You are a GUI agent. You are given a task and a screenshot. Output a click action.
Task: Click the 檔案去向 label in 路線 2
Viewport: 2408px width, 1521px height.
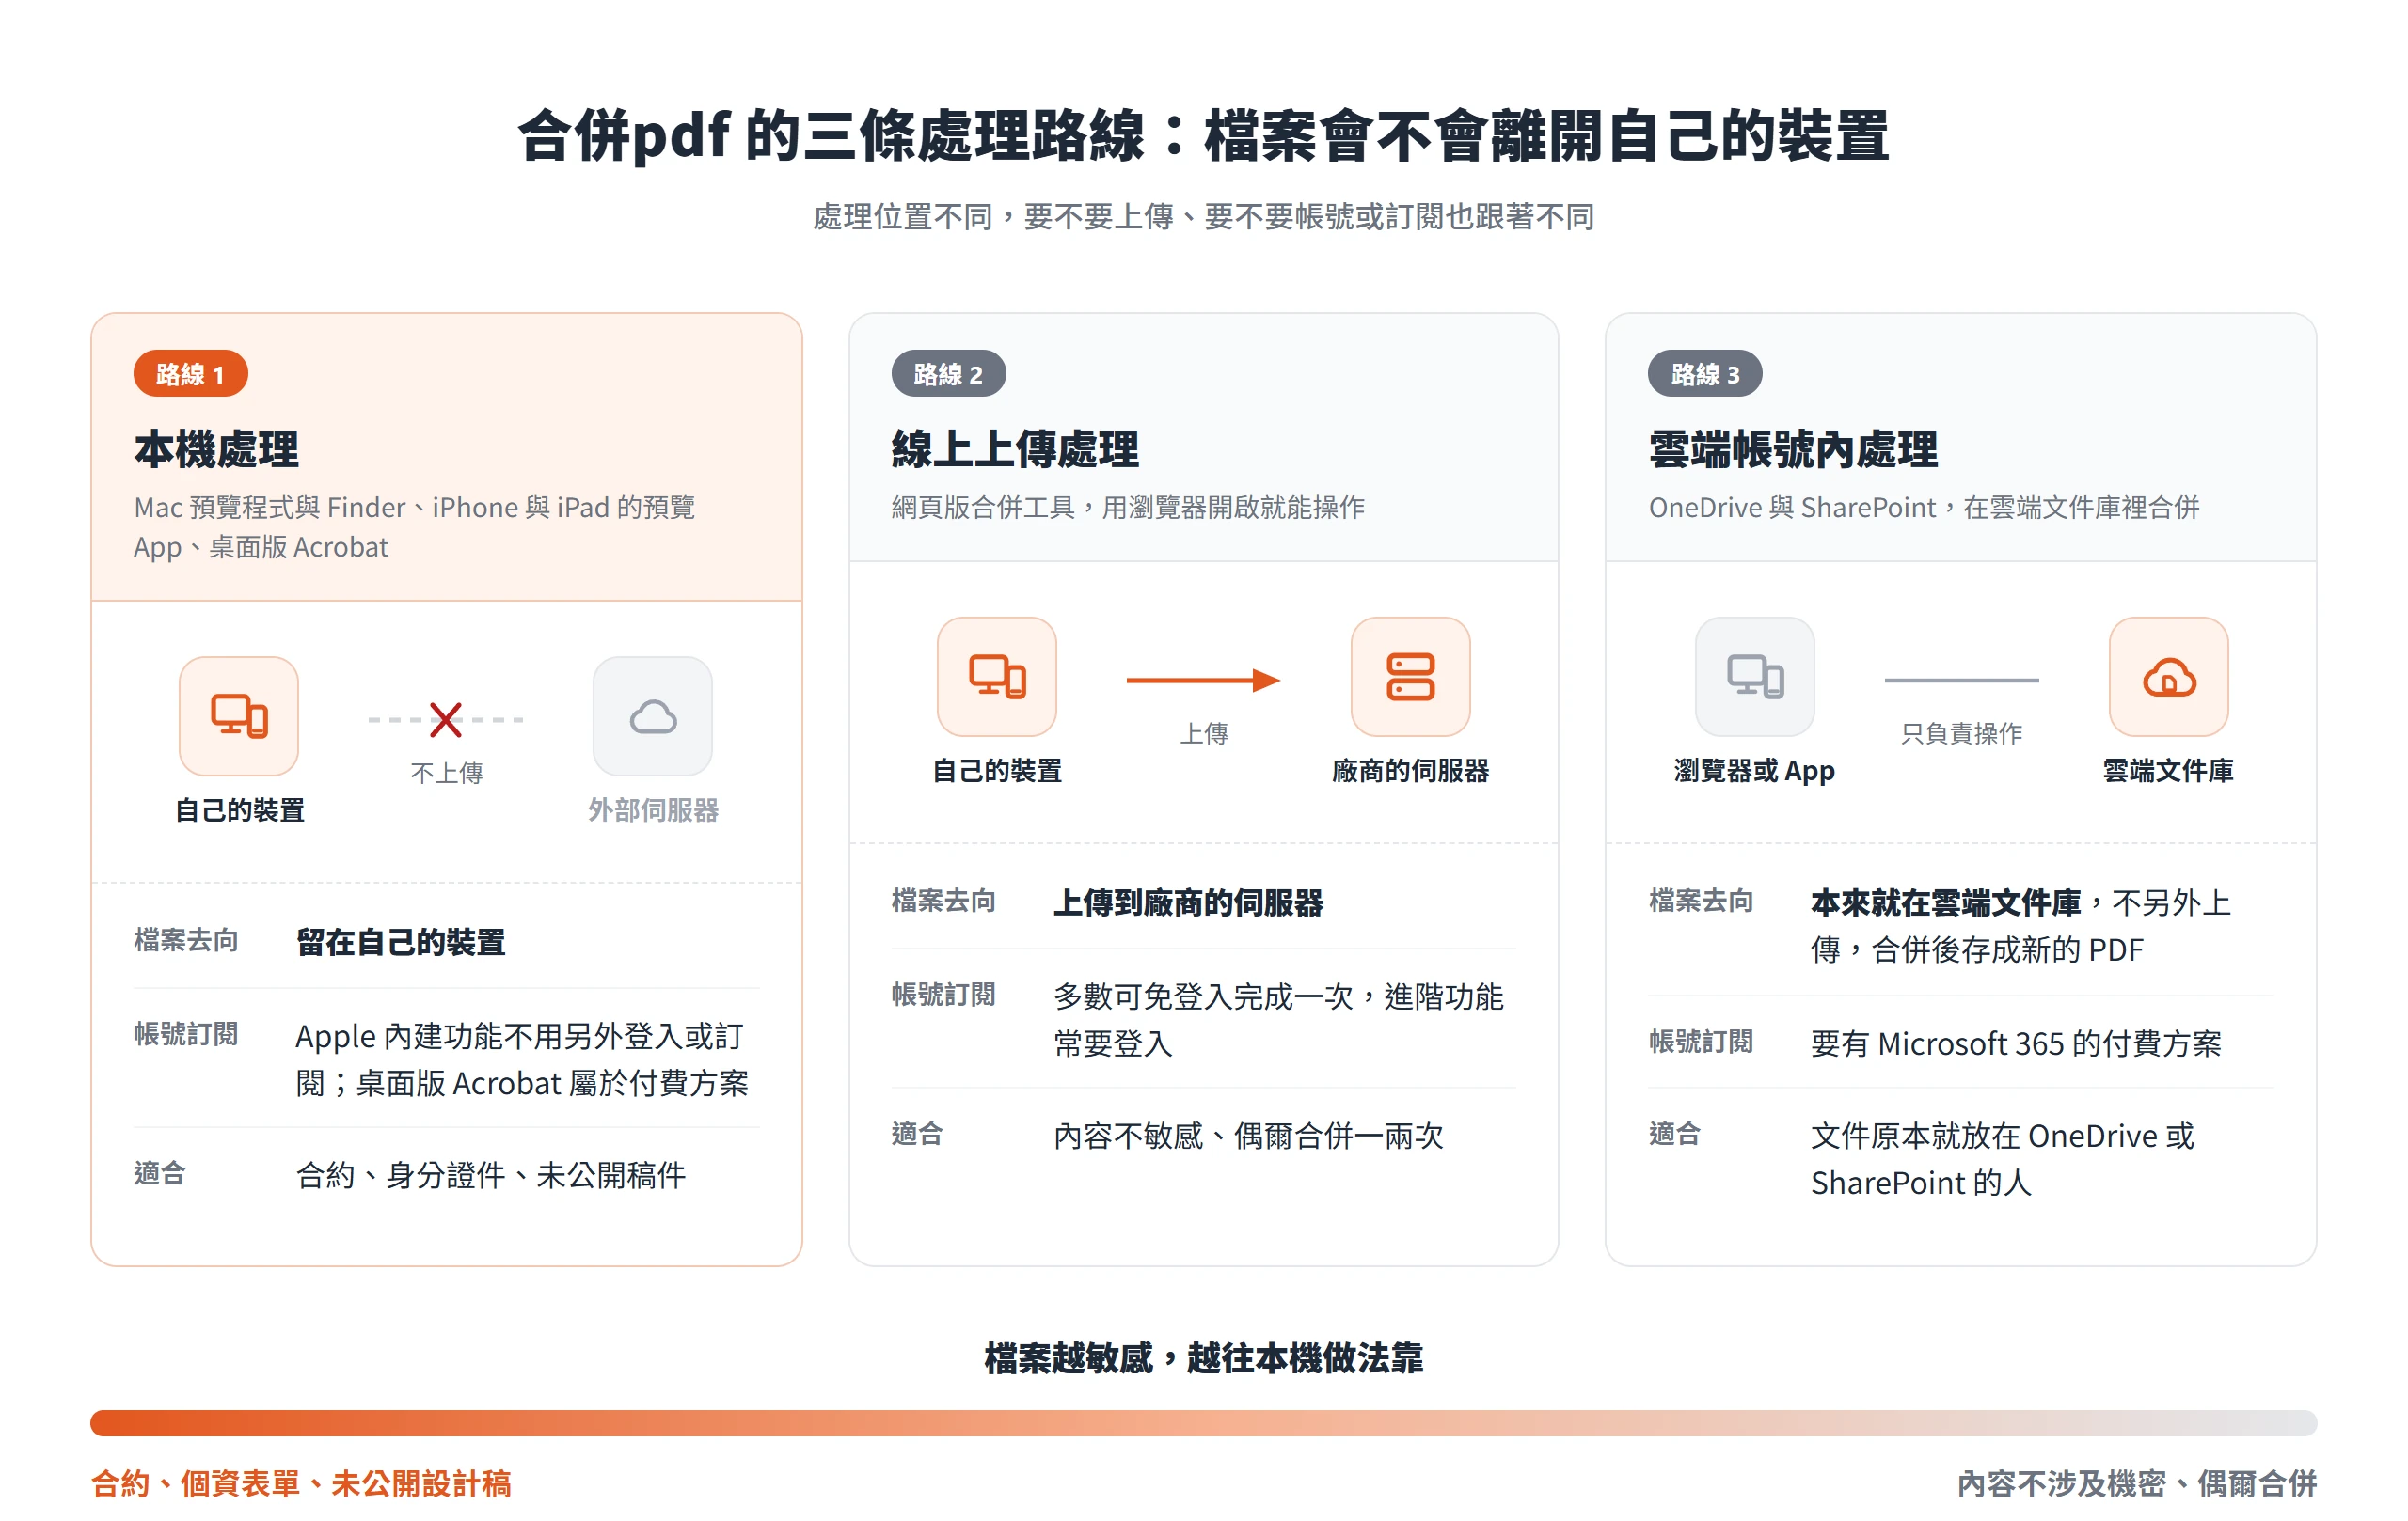(943, 902)
